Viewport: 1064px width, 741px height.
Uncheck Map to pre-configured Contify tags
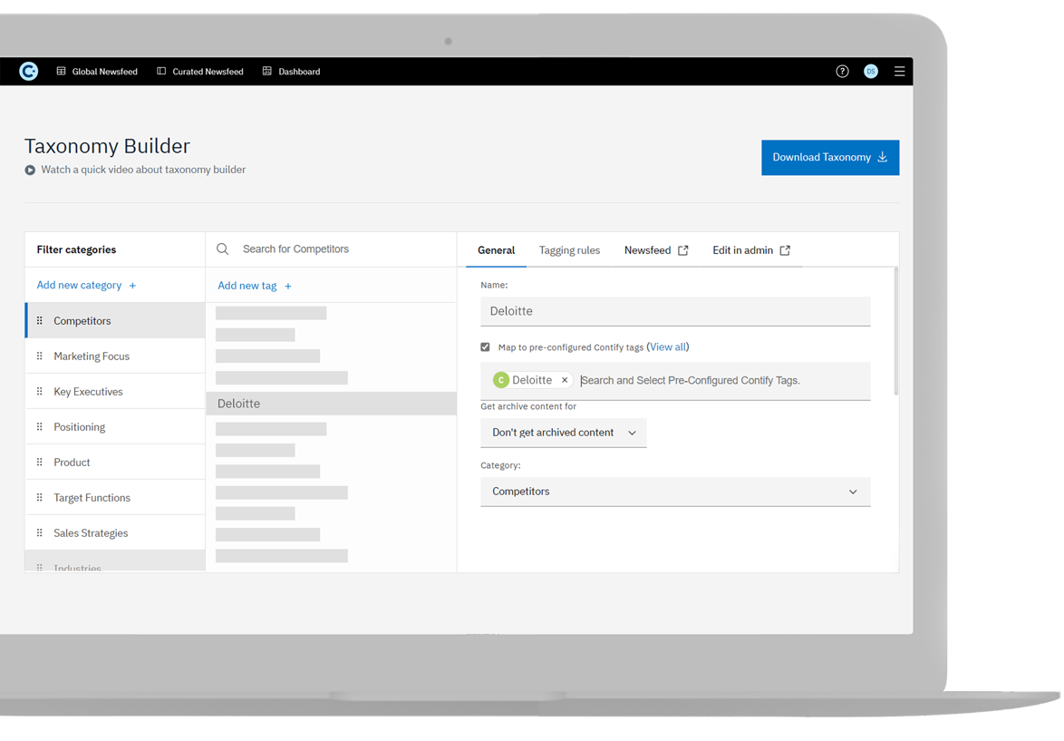(486, 347)
